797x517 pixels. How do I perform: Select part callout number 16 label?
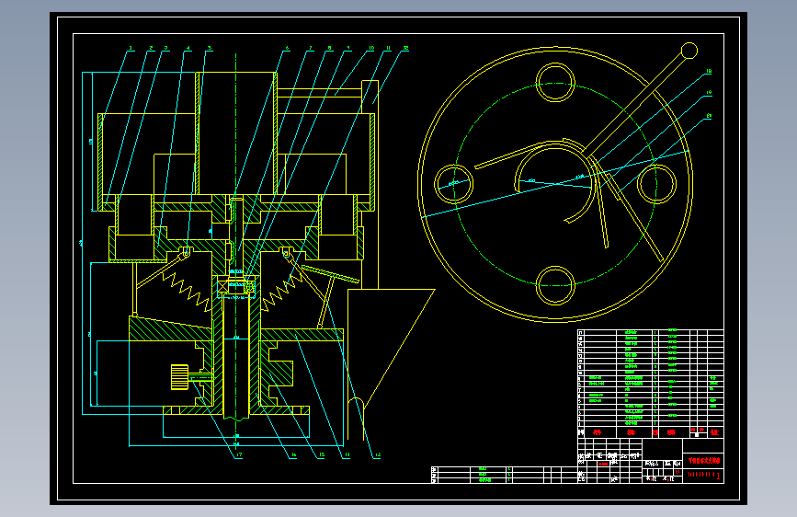click(293, 455)
